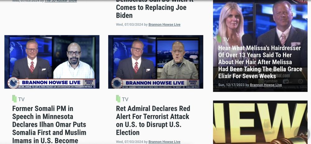Click the TV icon on Melissa's Hairdresser card
This screenshot has width=311, height=144.
(x=219, y=39)
